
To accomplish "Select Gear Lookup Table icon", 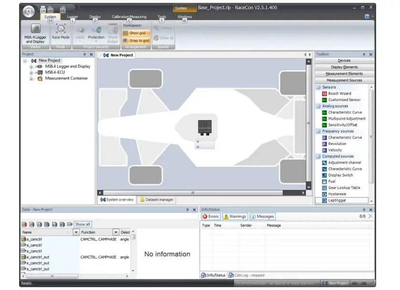I will [324, 188].
